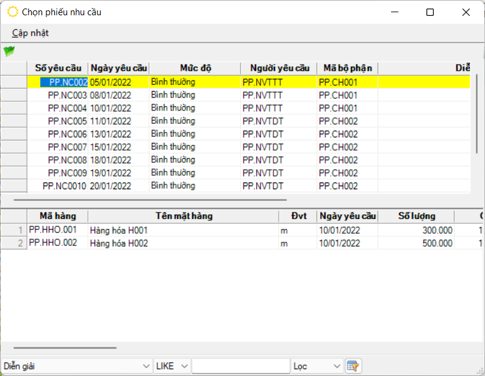This screenshot has height=376, width=485.
Task: Sort by Số yêu cầu column header
Action: pyautogui.click(x=58, y=68)
